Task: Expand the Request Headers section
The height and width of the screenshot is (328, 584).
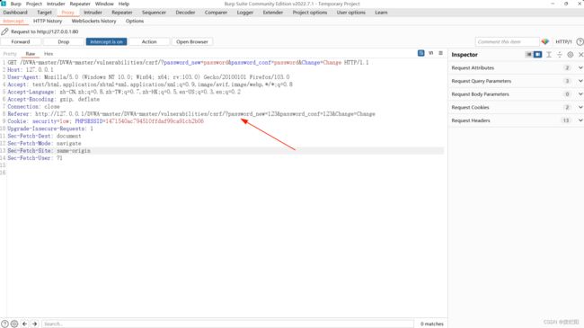Action: [x=516, y=120]
